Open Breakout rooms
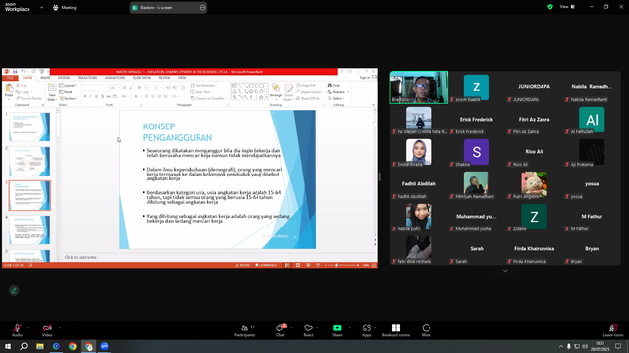Image resolution: width=629 pixels, height=353 pixels. click(x=396, y=330)
